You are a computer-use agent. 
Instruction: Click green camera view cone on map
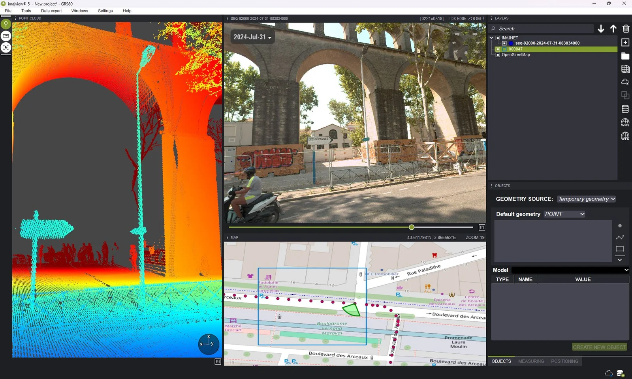(x=351, y=309)
